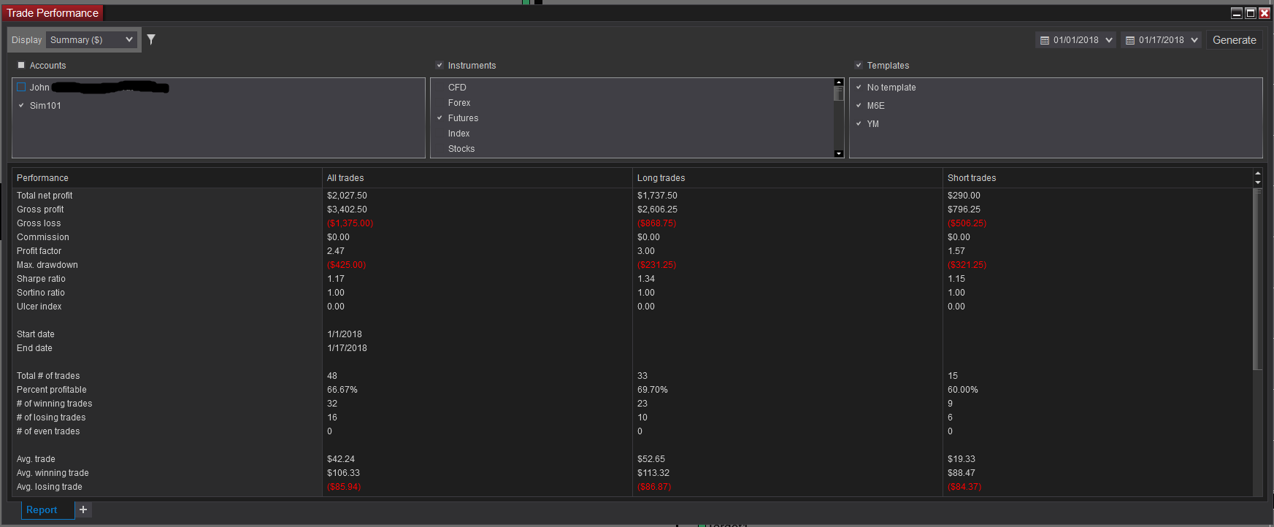
Task: Click the Long trades column header
Action: click(x=788, y=178)
